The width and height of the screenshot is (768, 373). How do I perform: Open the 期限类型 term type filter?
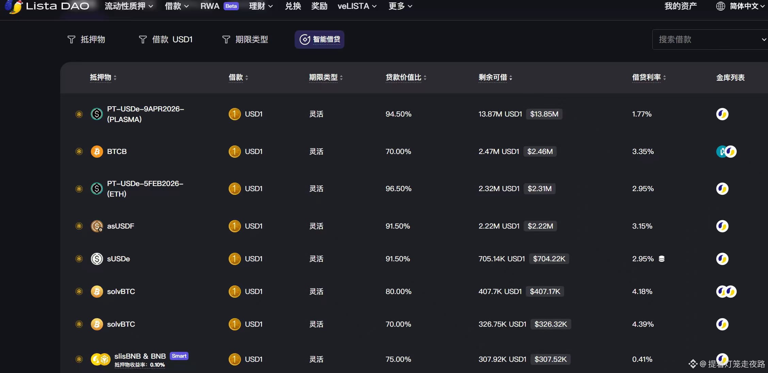click(245, 40)
